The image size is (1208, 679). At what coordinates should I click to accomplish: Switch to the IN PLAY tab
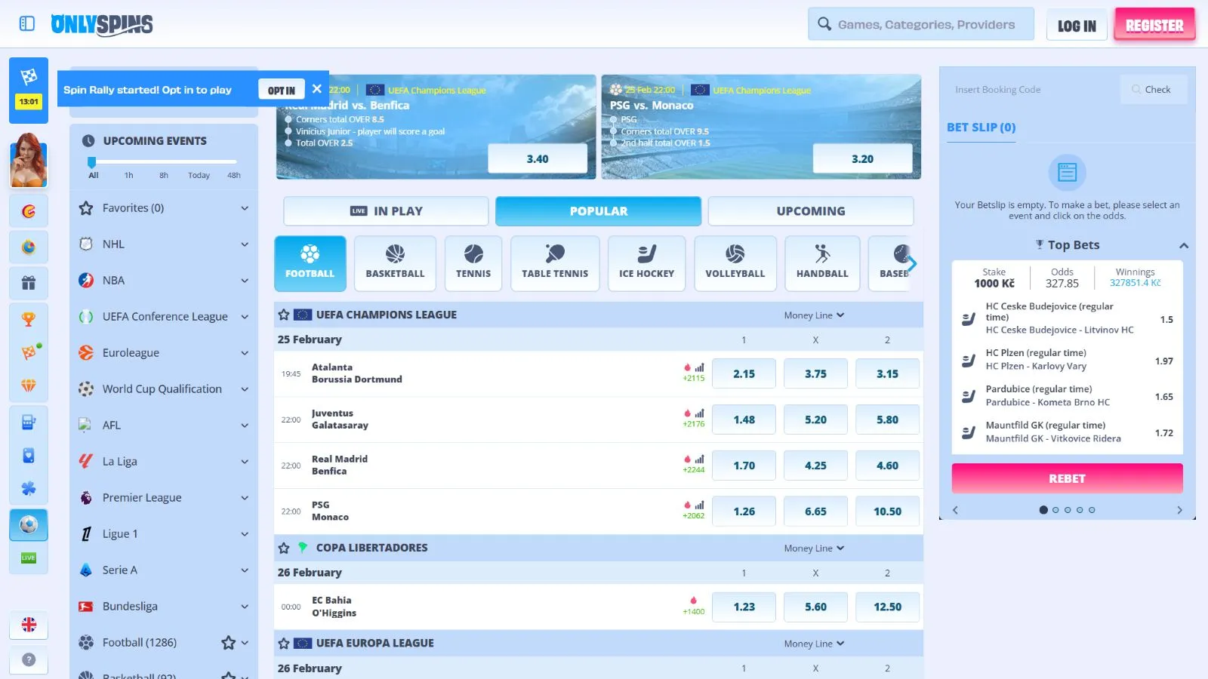pos(386,211)
